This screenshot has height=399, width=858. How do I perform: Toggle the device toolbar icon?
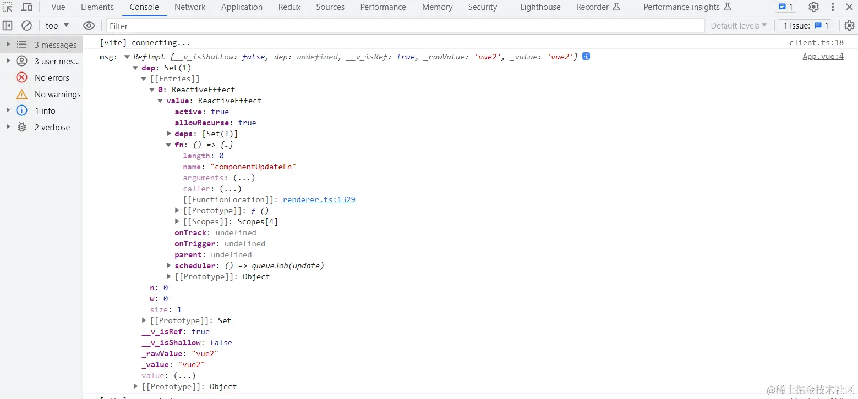pos(26,7)
